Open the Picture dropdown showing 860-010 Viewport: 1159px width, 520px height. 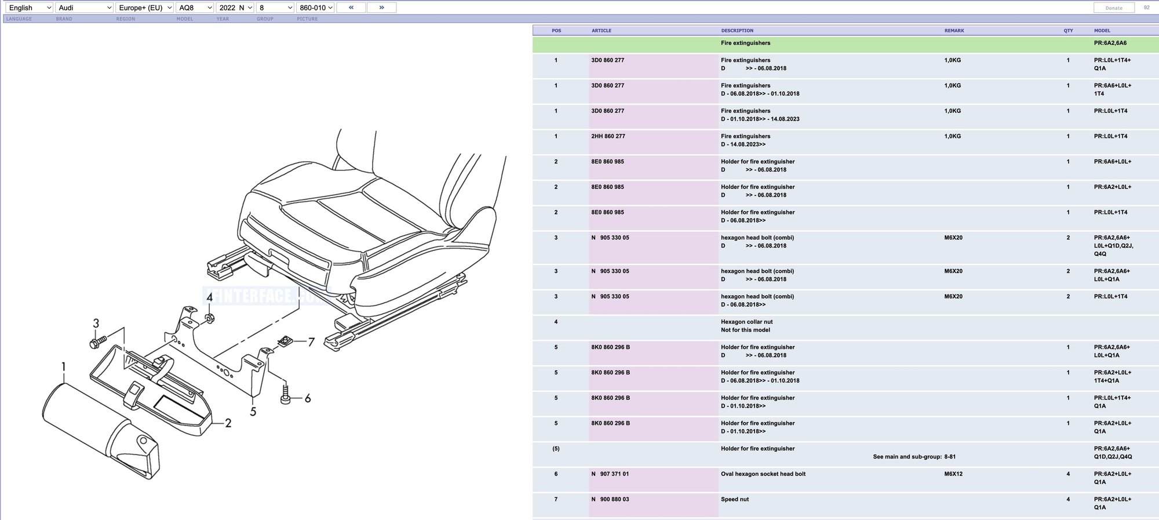tap(316, 8)
